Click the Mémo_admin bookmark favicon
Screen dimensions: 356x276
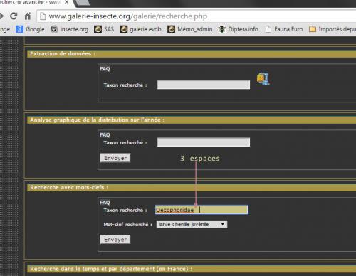171,29
